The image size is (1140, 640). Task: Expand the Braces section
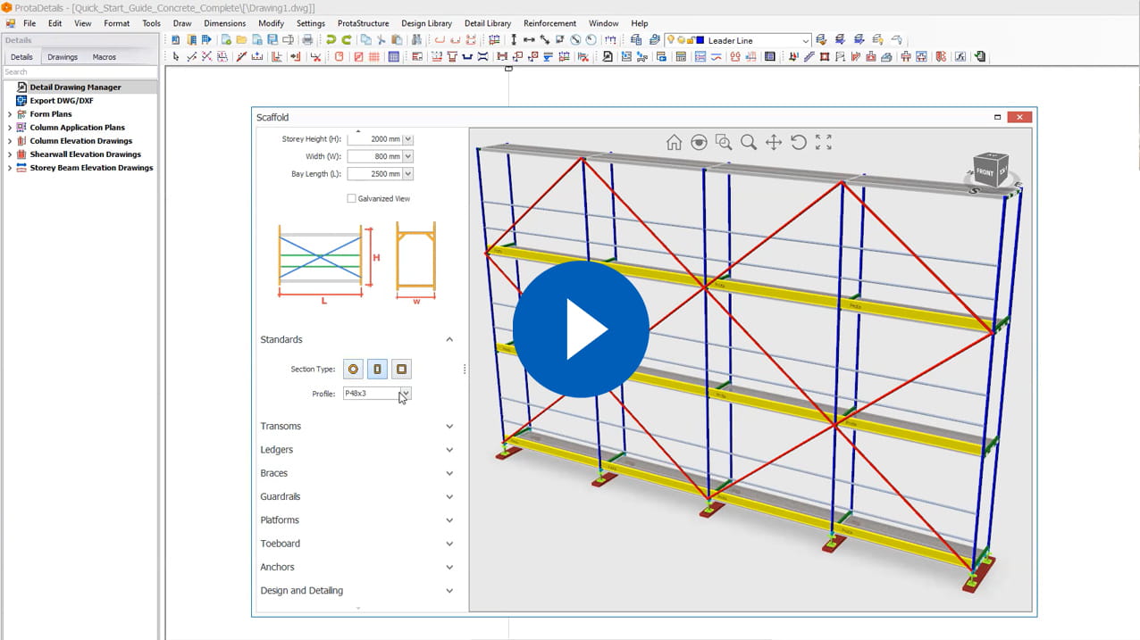tap(449, 473)
